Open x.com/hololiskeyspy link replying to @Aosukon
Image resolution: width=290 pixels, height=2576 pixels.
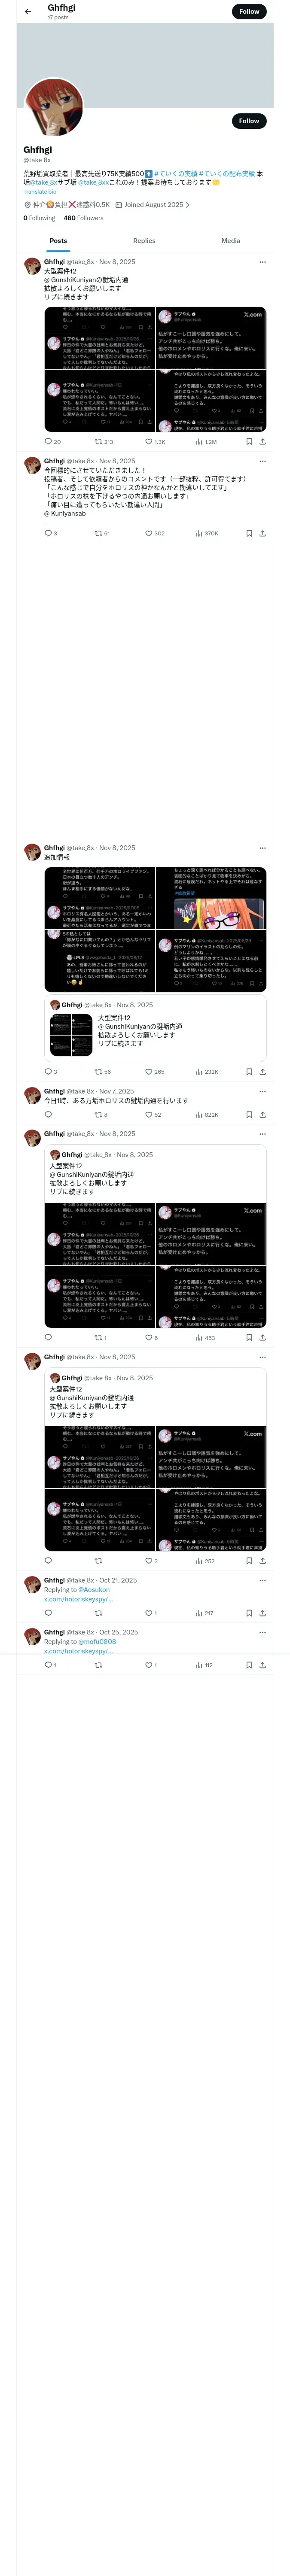(78, 1599)
